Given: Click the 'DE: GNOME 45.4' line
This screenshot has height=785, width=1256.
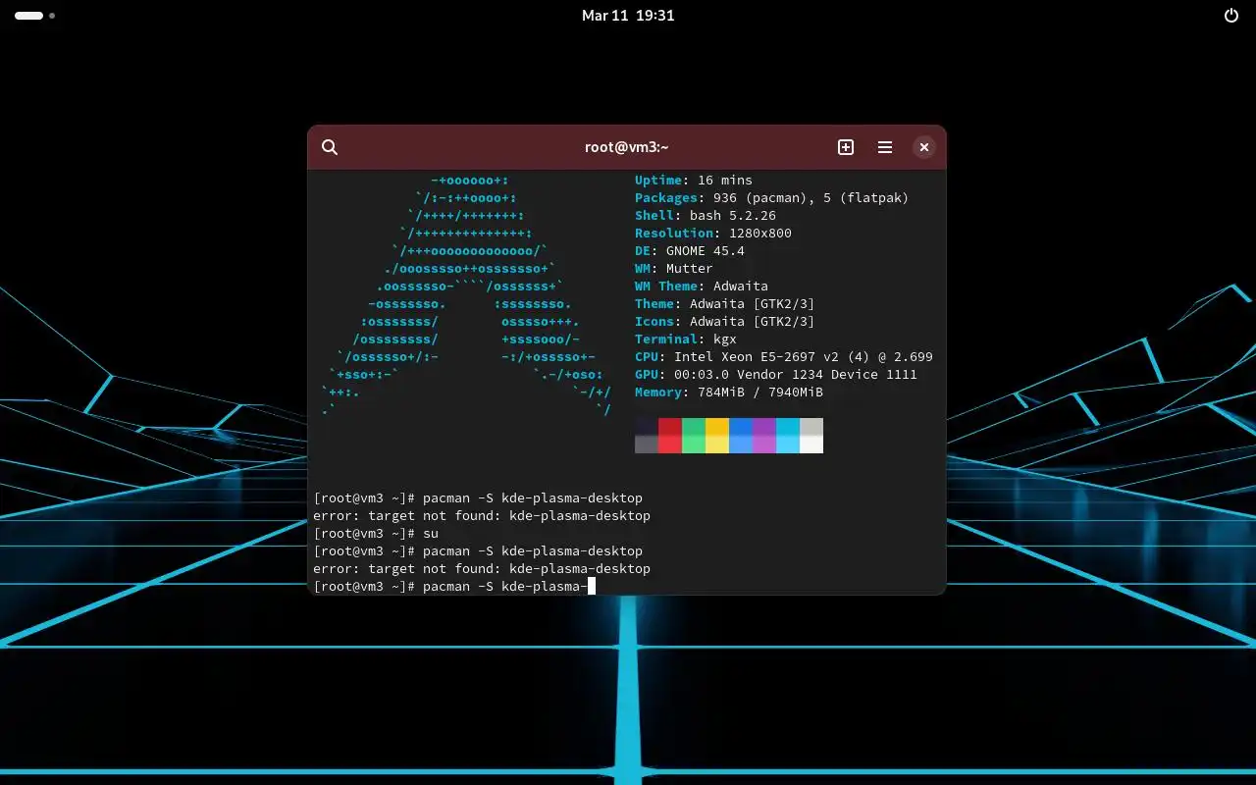Looking at the screenshot, I should pyautogui.click(x=690, y=251).
